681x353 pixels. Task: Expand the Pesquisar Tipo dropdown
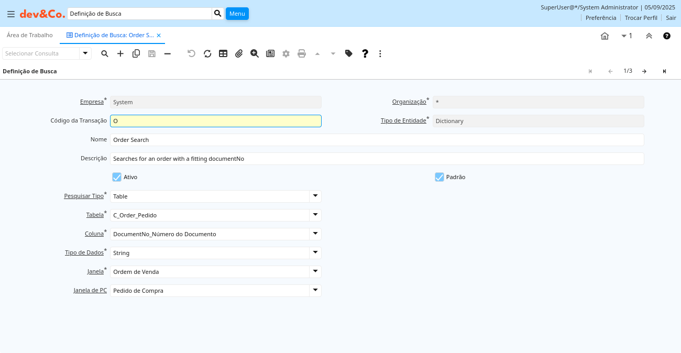click(315, 196)
